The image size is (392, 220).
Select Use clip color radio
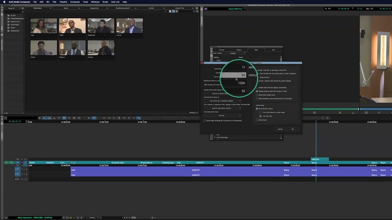pyautogui.click(x=261, y=116)
